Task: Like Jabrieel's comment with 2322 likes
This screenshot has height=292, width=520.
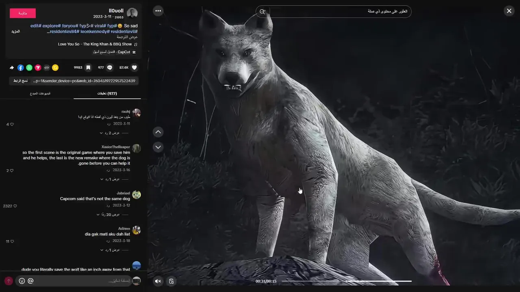Action: (x=15, y=206)
